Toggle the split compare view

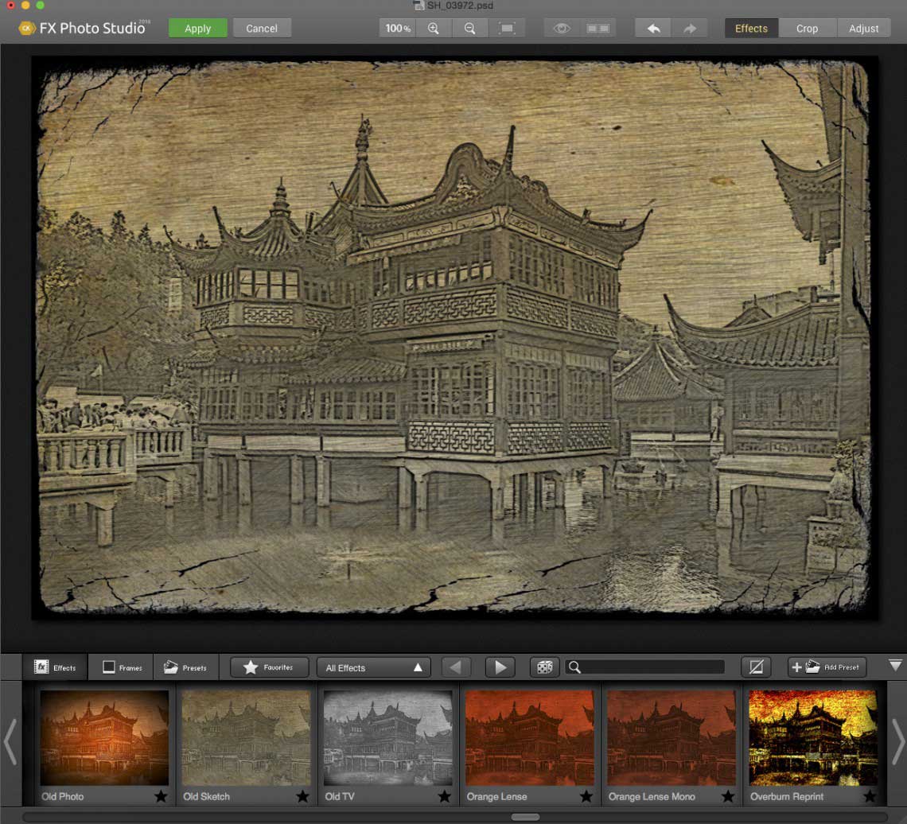(598, 29)
